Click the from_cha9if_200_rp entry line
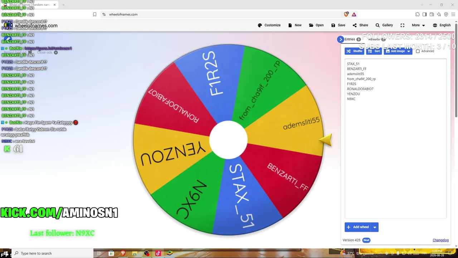The height and width of the screenshot is (258, 458). coord(361,79)
